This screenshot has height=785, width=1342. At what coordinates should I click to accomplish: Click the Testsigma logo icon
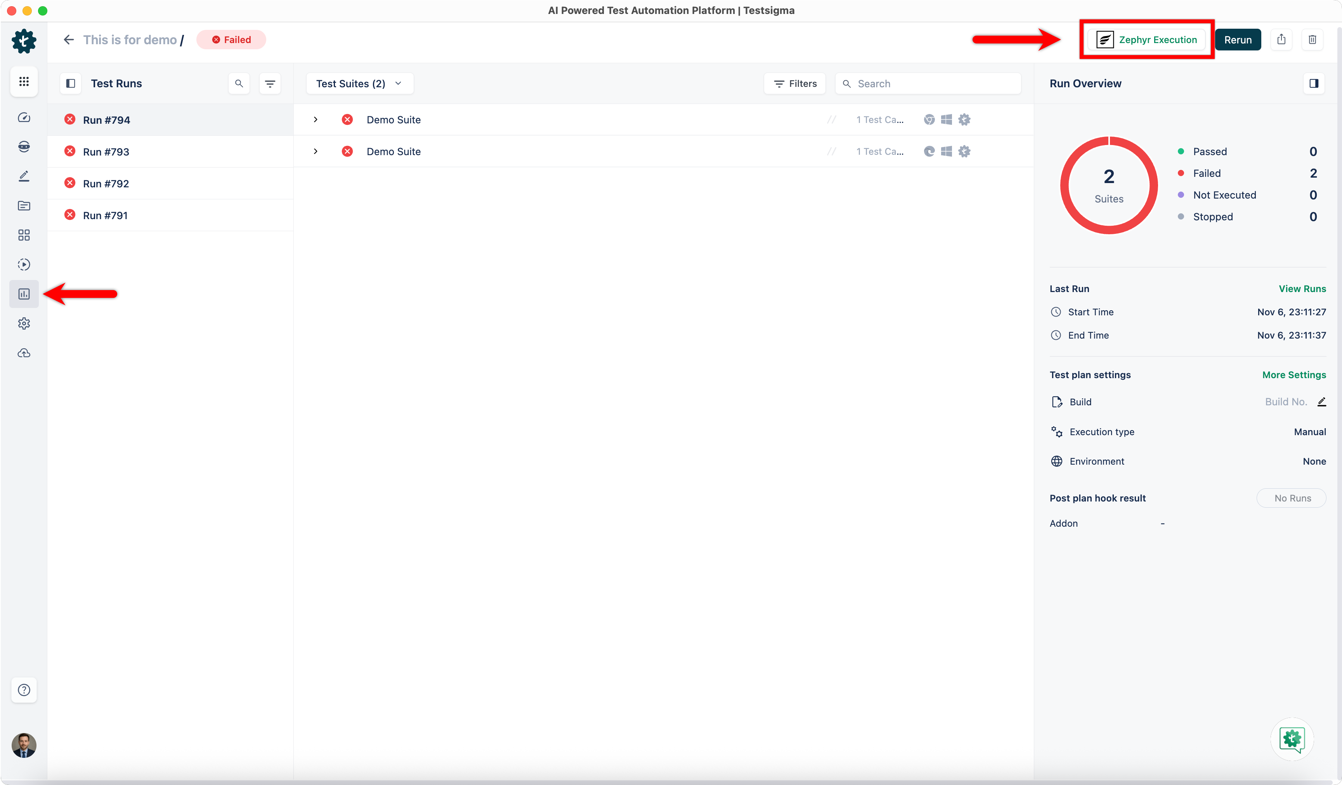click(x=24, y=41)
